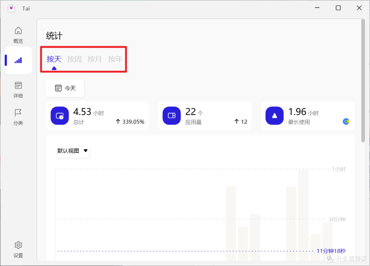Click the 4.53 小时 total value
Image resolution: width=370 pixels, height=266 pixels.
88,112
